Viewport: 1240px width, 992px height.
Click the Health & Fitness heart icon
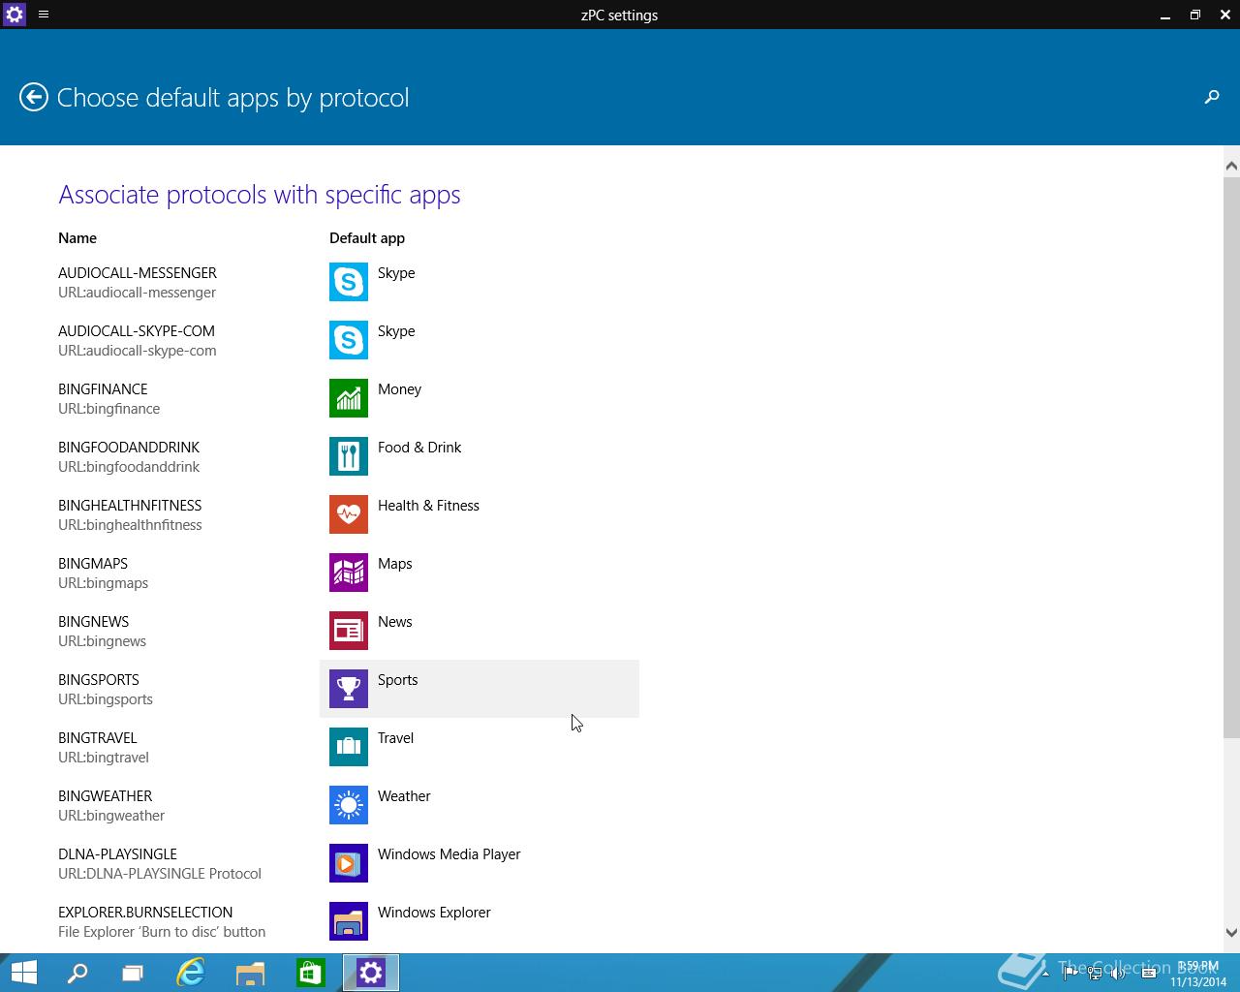click(x=349, y=514)
